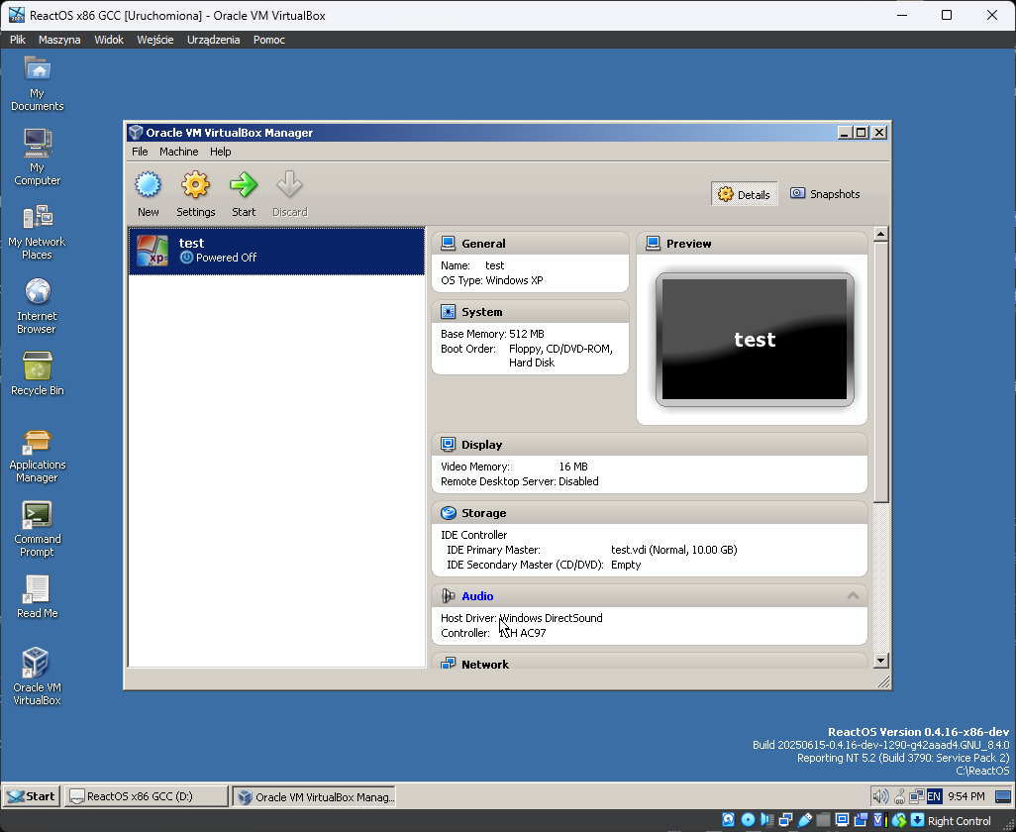
Task: Click the System section chip icon
Action: coord(448,312)
